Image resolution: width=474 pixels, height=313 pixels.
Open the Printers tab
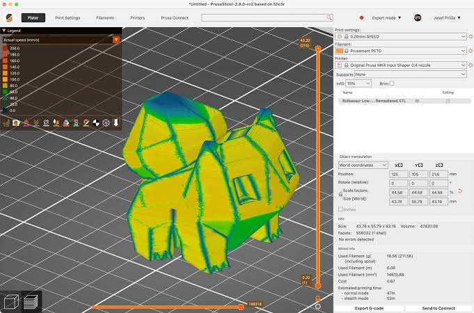pos(138,18)
